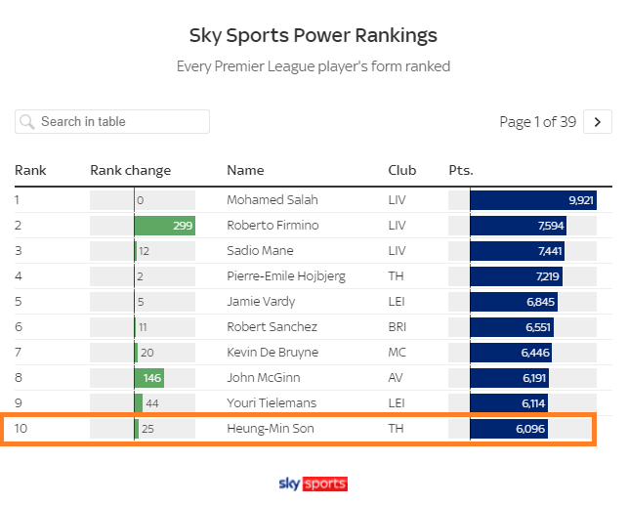Screen dimensions: 628x505
Task: Select Kevin De Bruyne name
Action: (272, 353)
